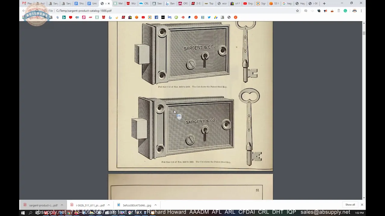Open the YouTube bookmark icon
The width and height of the screenshot is (385, 216).
(x=143, y=17)
